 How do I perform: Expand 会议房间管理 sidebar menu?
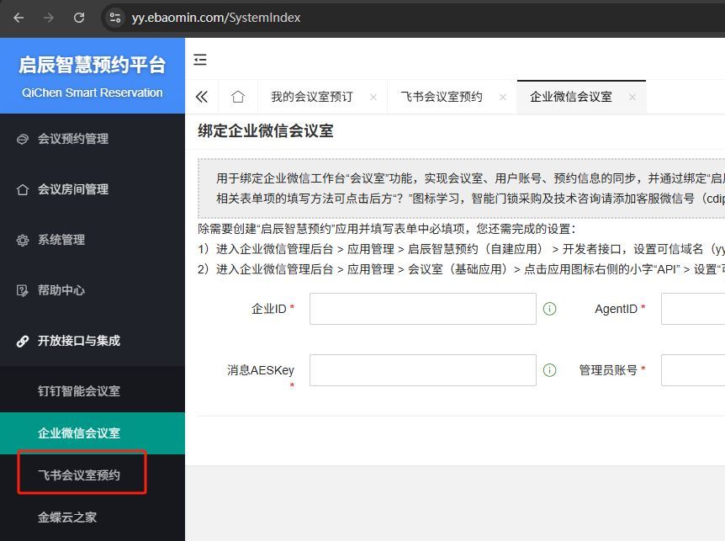point(73,189)
